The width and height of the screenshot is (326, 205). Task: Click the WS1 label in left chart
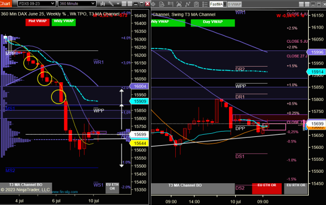tap(99, 185)
